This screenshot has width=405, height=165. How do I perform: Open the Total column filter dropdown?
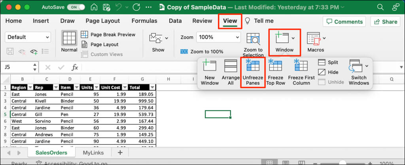tap(152, 87)
